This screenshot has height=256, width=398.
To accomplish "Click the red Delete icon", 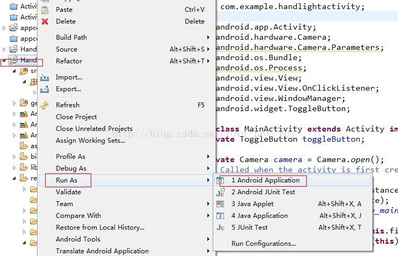I will coord(45,21).
